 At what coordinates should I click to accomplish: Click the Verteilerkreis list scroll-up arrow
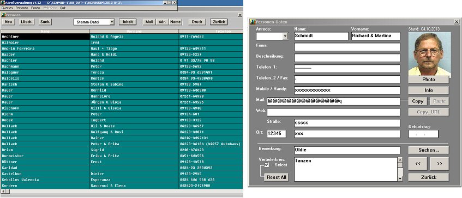click(x=400, y=160)
